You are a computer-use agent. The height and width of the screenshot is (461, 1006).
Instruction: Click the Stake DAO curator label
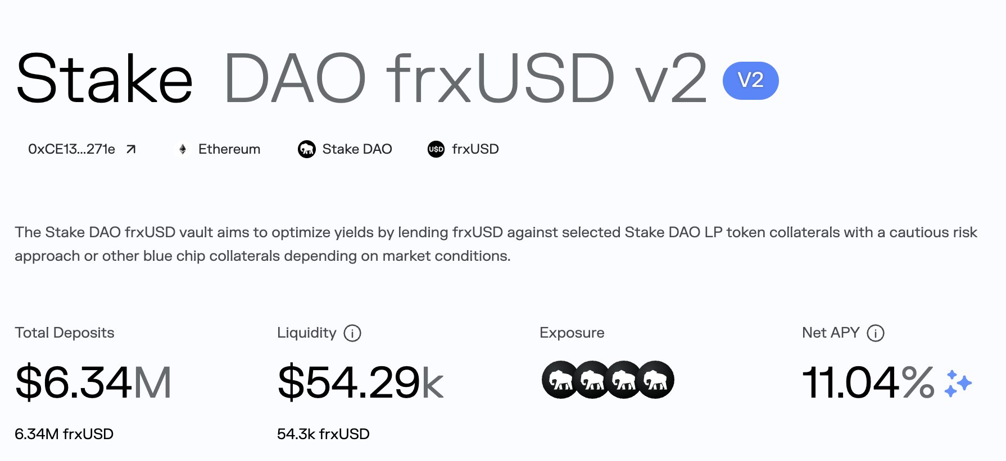pos(357,149)
